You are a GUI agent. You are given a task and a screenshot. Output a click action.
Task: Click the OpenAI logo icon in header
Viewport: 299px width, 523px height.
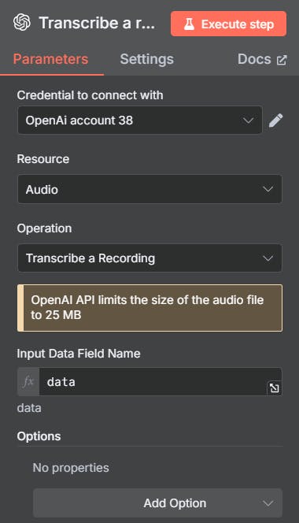[22, 23]
